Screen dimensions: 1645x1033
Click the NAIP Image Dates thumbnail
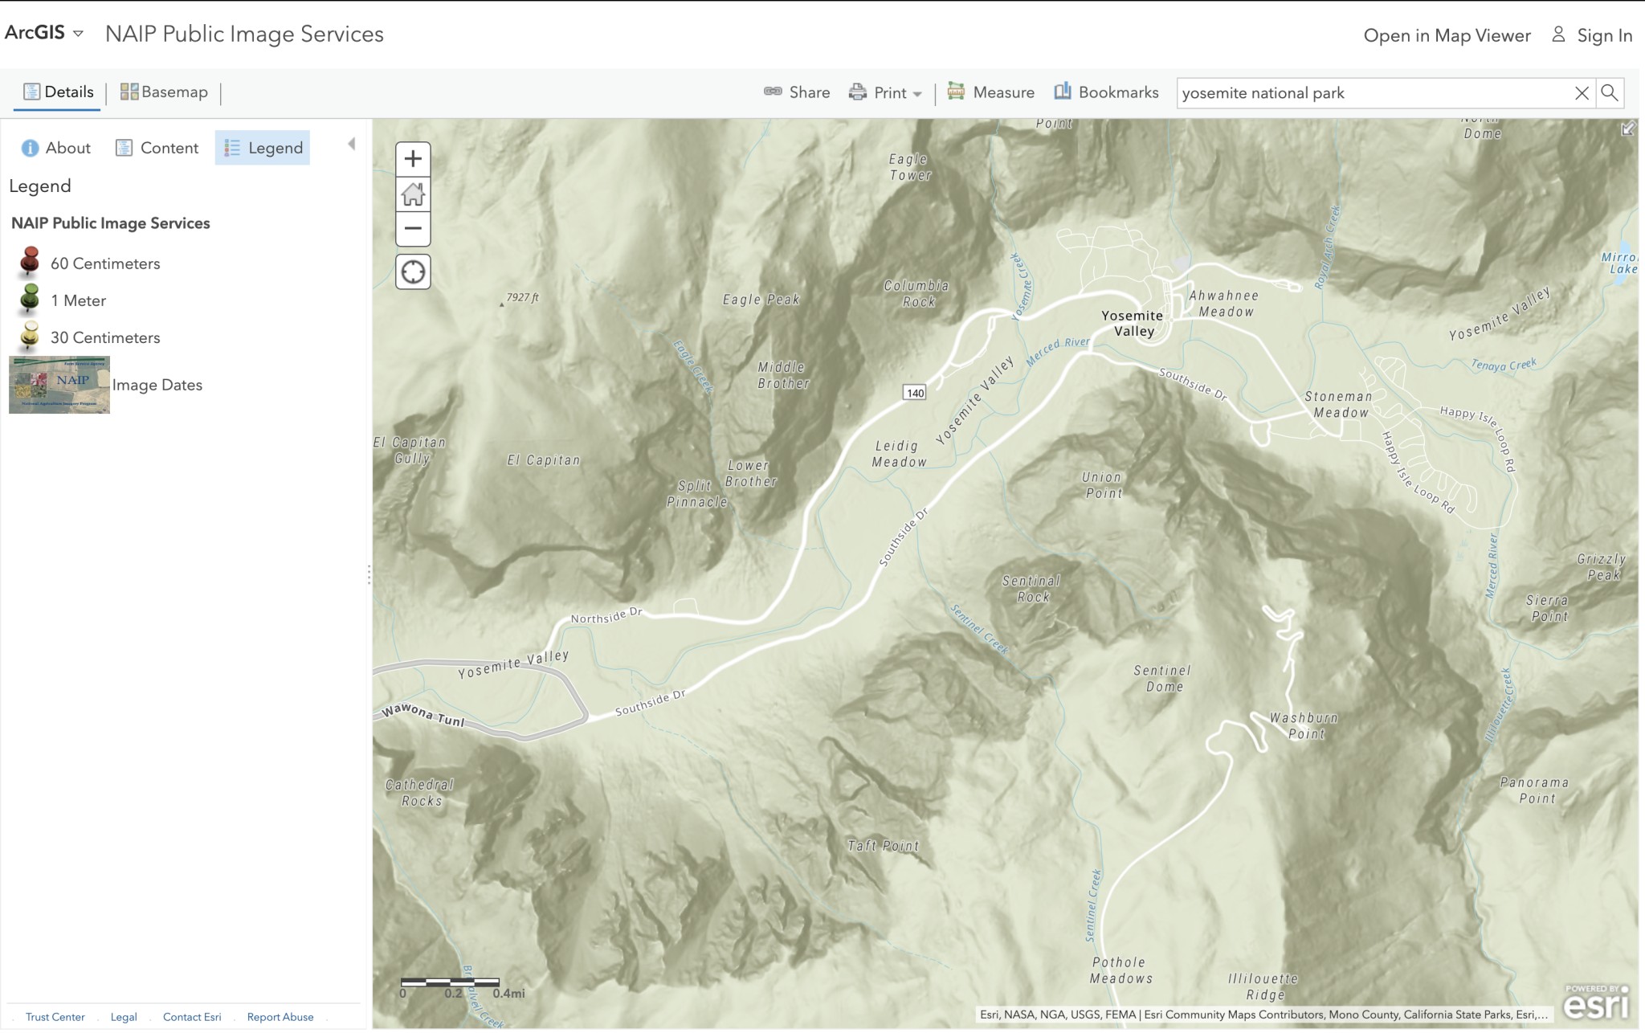(59, 385)
